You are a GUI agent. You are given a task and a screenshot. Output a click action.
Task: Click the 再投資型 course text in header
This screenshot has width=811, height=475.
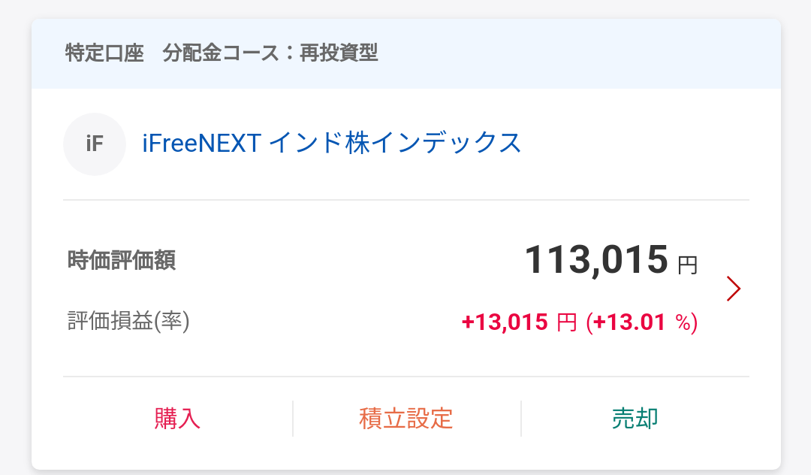click(x=339, y=53)
